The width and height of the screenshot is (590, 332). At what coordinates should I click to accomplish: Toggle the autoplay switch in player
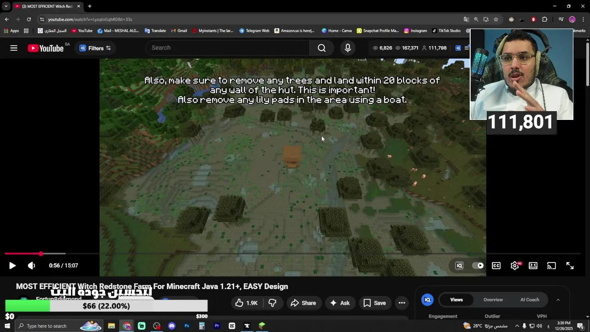478,266
